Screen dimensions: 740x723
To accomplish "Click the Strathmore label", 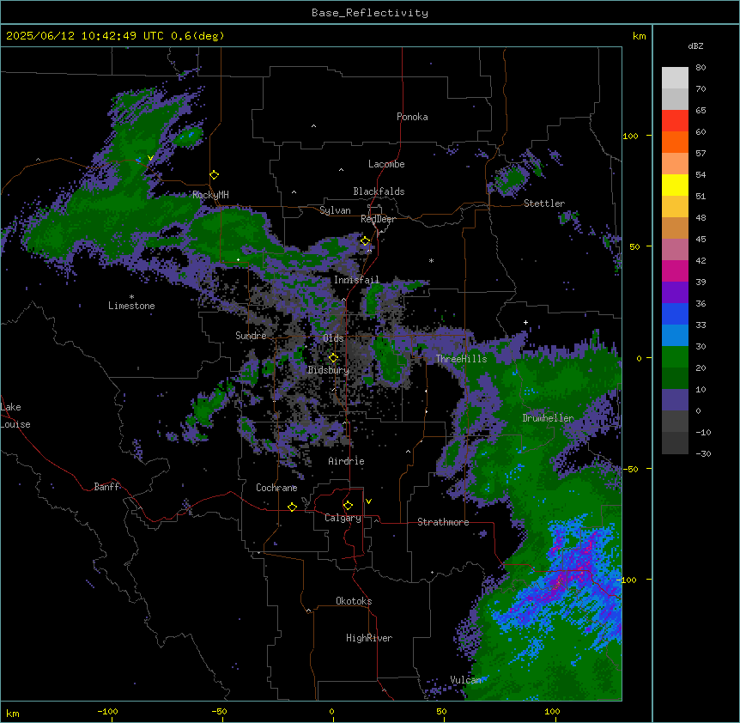I will point(443,522).
